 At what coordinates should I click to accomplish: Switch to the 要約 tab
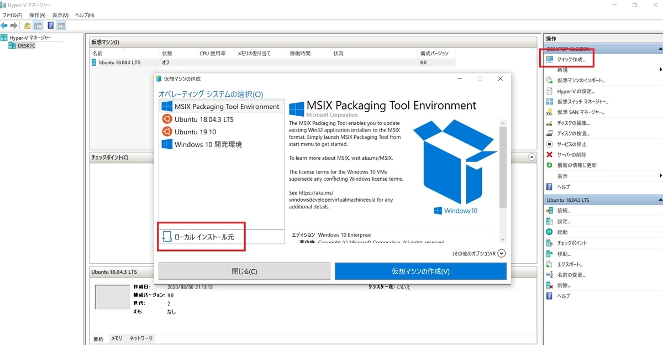98,338
